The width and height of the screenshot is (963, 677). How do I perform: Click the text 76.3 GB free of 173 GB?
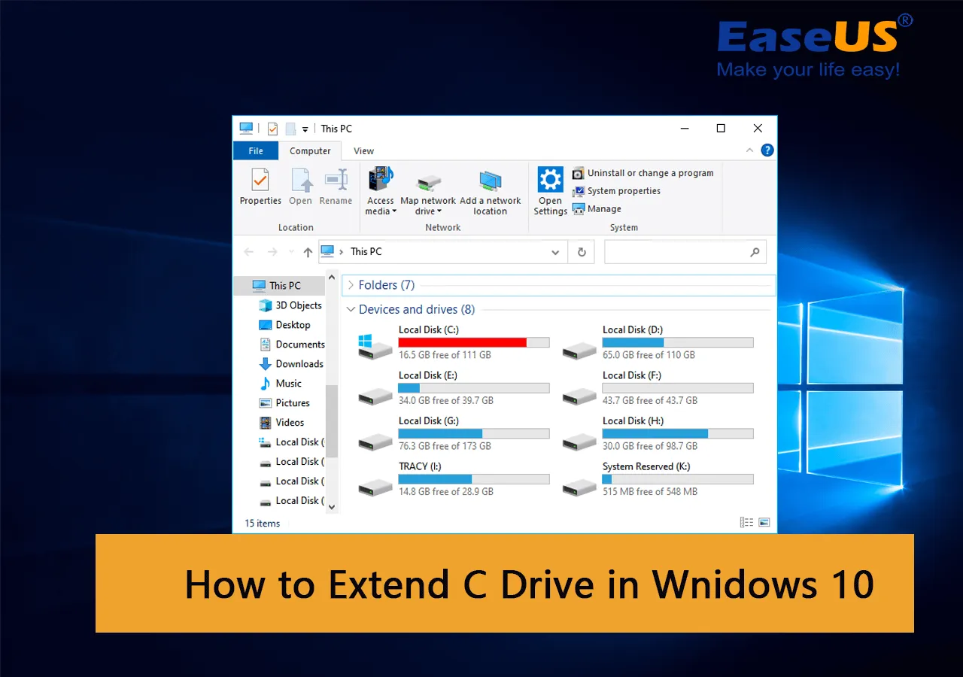coord(445,446)
